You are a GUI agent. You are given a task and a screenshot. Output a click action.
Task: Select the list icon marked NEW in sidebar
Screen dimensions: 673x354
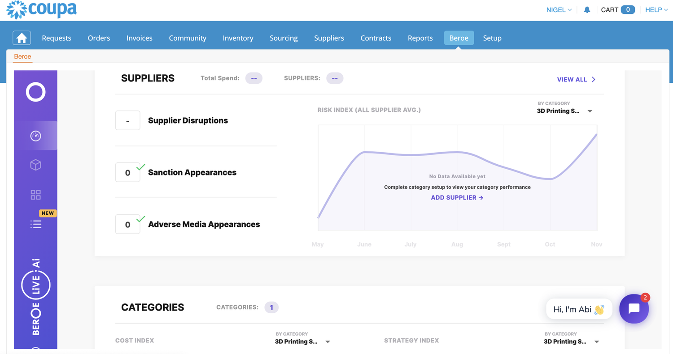click(x=35, y=224)
